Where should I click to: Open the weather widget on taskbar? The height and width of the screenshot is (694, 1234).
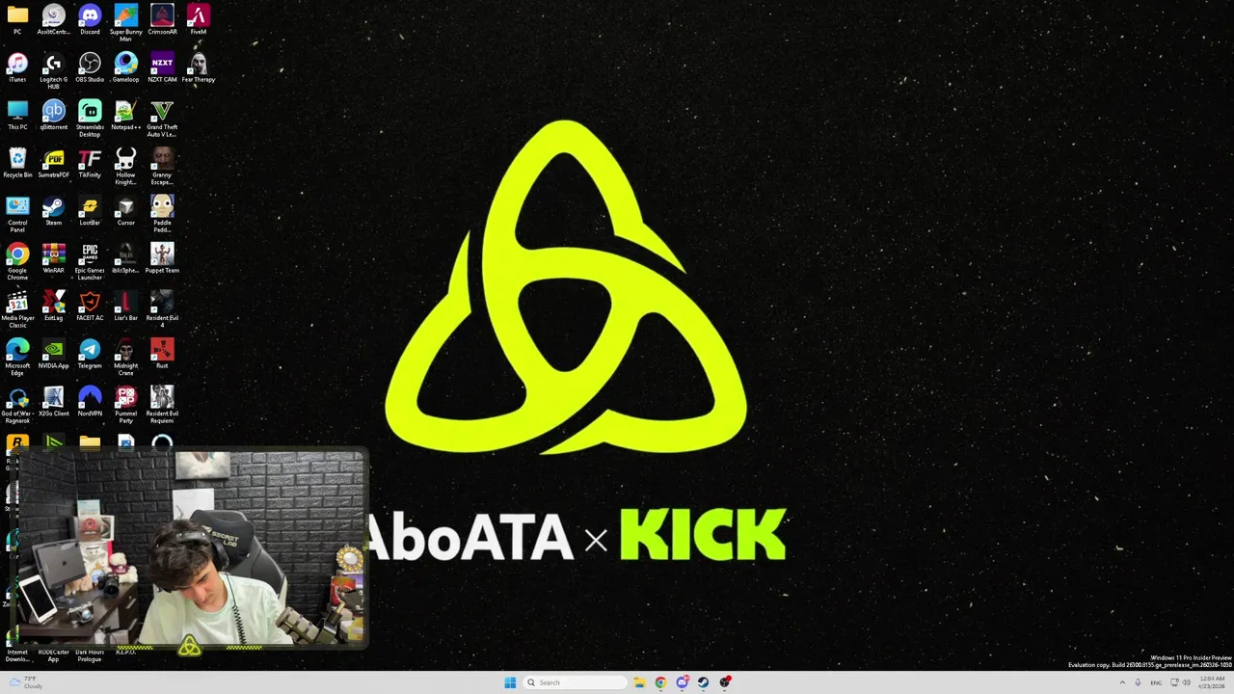pyautogui.click(x=26, y=682)
